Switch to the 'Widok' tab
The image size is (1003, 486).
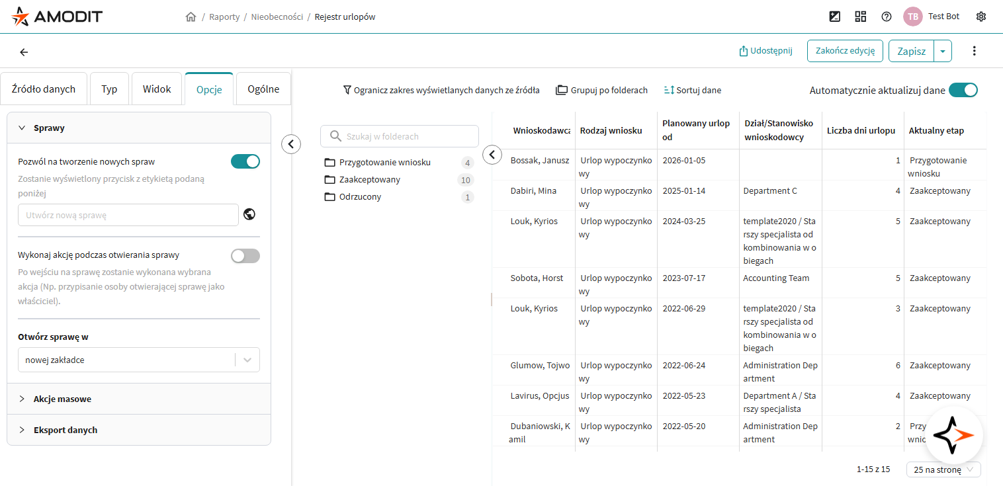[157, 89]
